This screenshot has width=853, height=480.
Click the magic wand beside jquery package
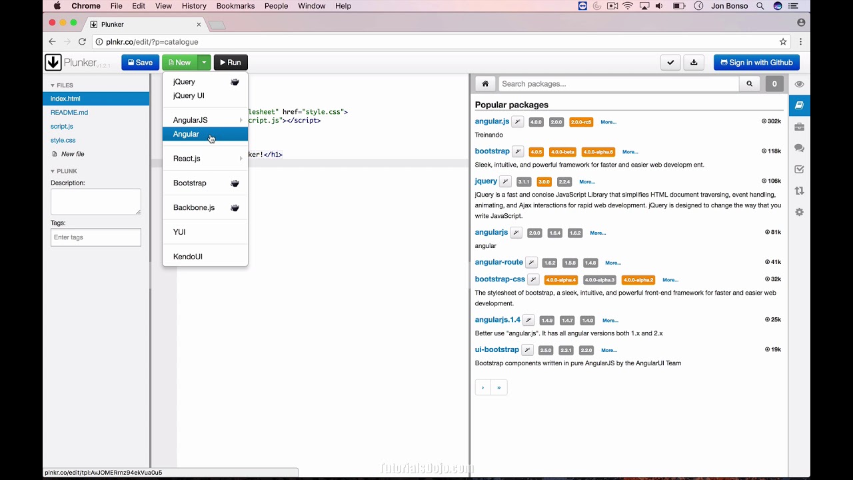[x=506, y=181]
